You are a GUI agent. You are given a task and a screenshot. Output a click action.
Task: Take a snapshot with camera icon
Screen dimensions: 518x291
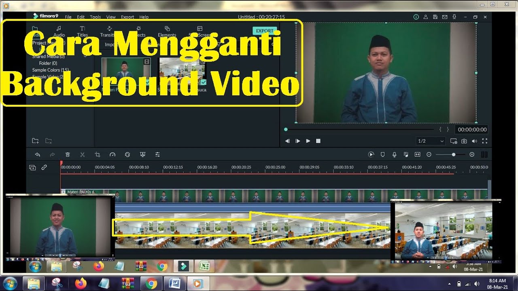(464, 141)
